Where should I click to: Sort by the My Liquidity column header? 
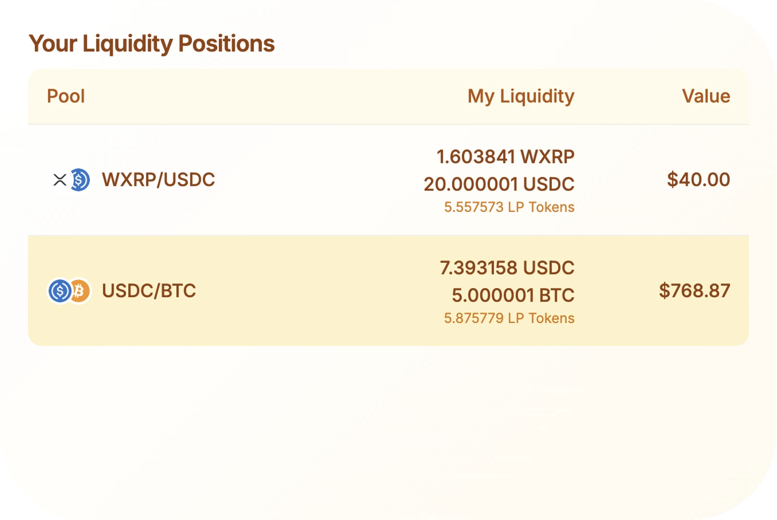[521, 96]
